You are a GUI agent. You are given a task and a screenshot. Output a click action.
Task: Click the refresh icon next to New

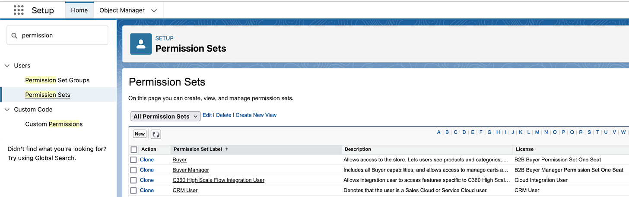[x=156, y=134]
